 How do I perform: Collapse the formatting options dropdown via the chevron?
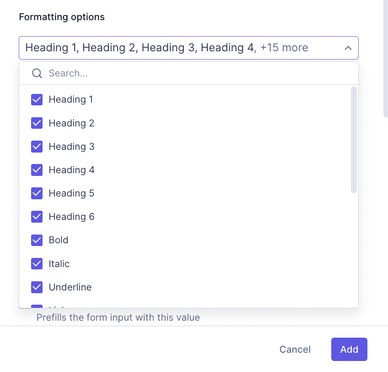(348, 48)
